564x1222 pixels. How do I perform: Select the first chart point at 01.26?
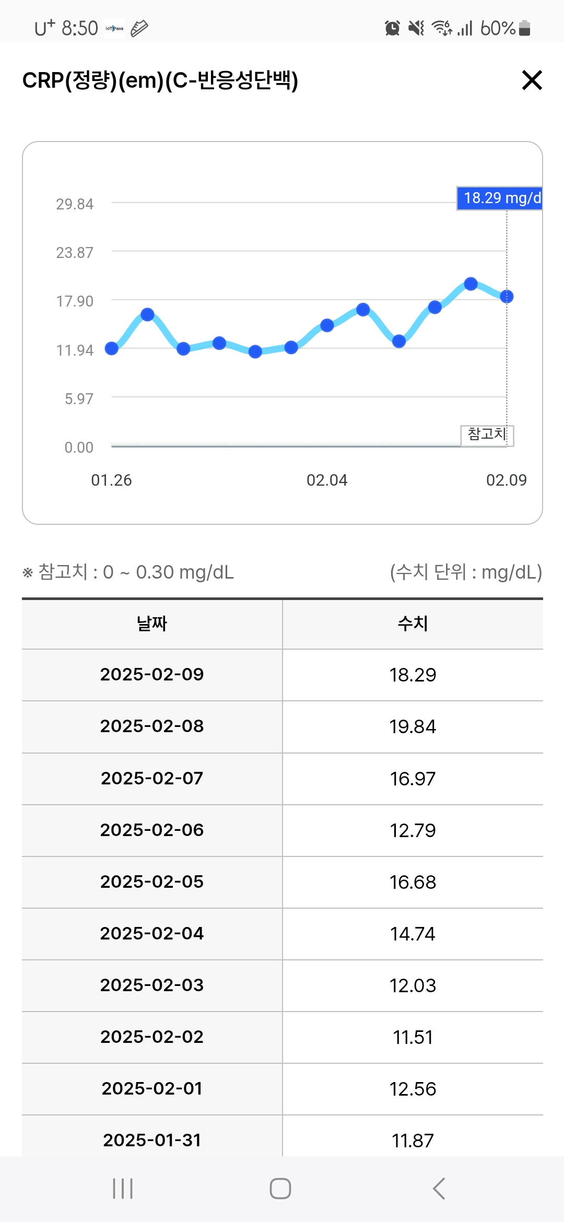pyautogui.click(x=111, y=348)
